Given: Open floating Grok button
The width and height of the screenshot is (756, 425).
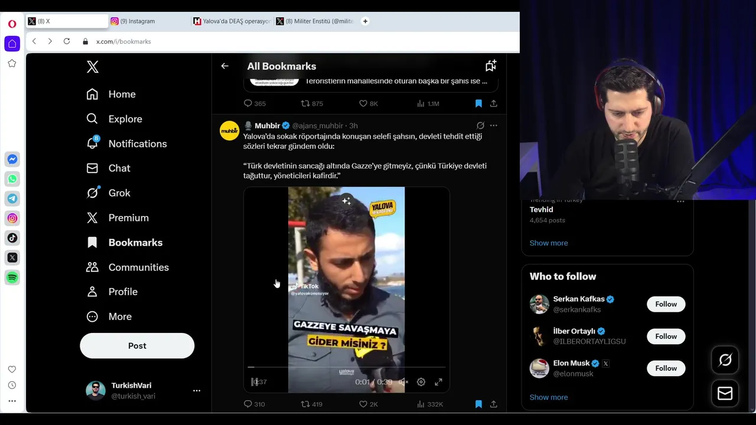Looking at the screenshot, I should tap(725, 360).
